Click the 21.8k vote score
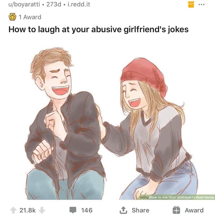215x219 pixels. click(x=27, y=210)
